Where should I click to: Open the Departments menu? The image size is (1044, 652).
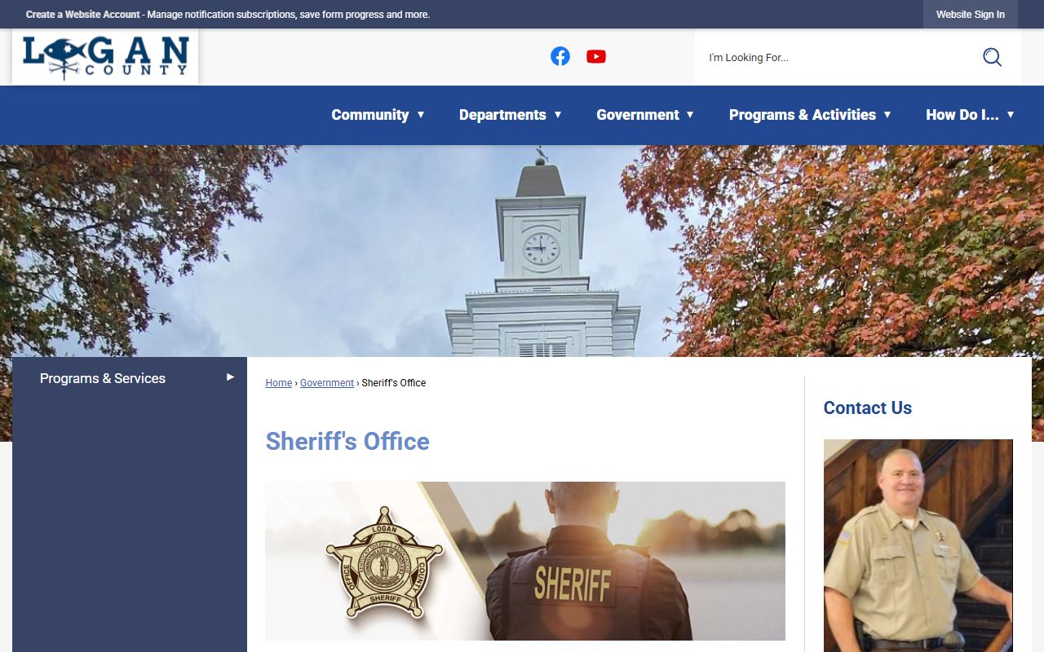click(x=502, y=115)
